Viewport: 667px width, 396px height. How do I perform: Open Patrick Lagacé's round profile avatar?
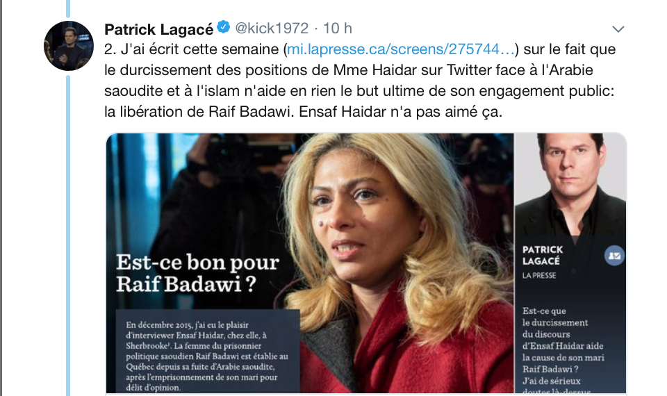pos(69,46)
